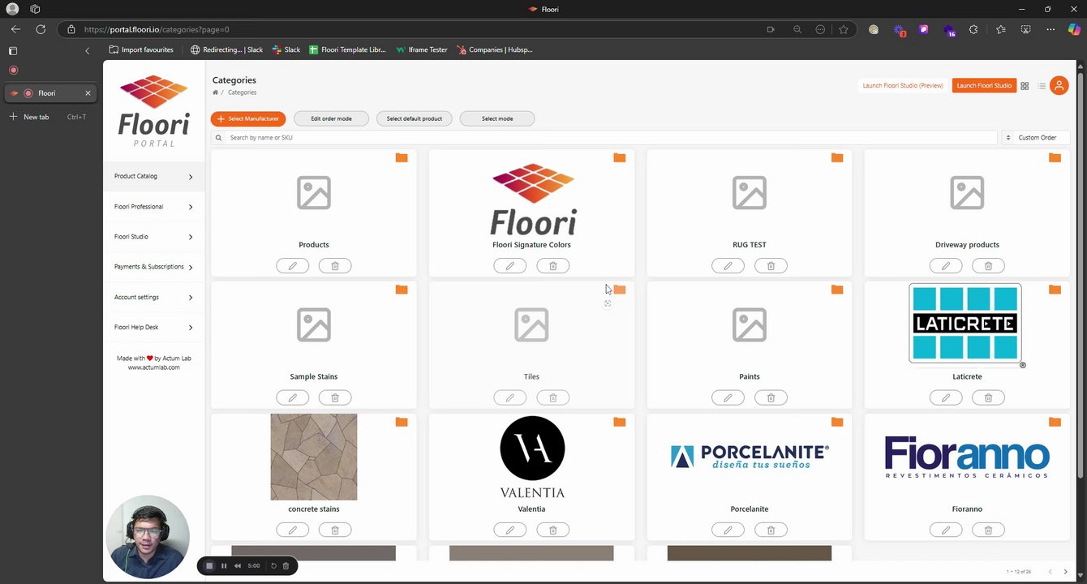Edit the Fioranno category
The image size is (1087, 584).
[x=946, y=530]
